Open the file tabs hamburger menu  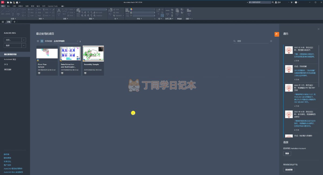(3, 22)
